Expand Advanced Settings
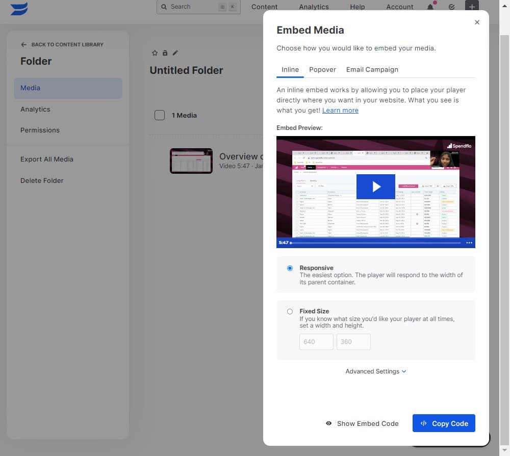 [x=376, y=371]
